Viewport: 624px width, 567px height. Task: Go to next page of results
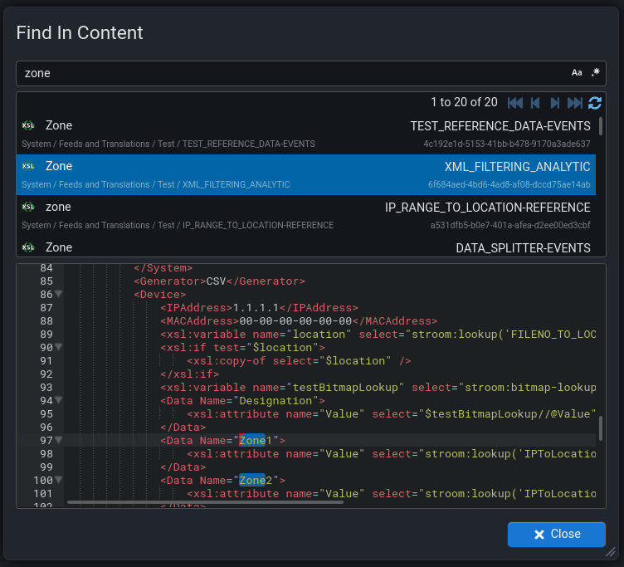[x=554, y=103]
